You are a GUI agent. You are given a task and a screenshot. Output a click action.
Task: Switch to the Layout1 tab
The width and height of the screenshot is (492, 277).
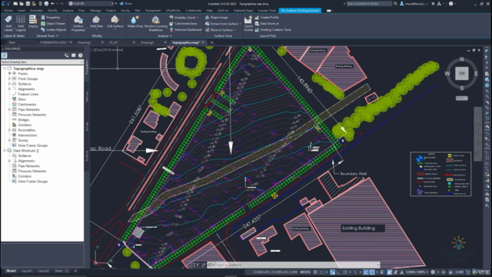coord(27,271)
